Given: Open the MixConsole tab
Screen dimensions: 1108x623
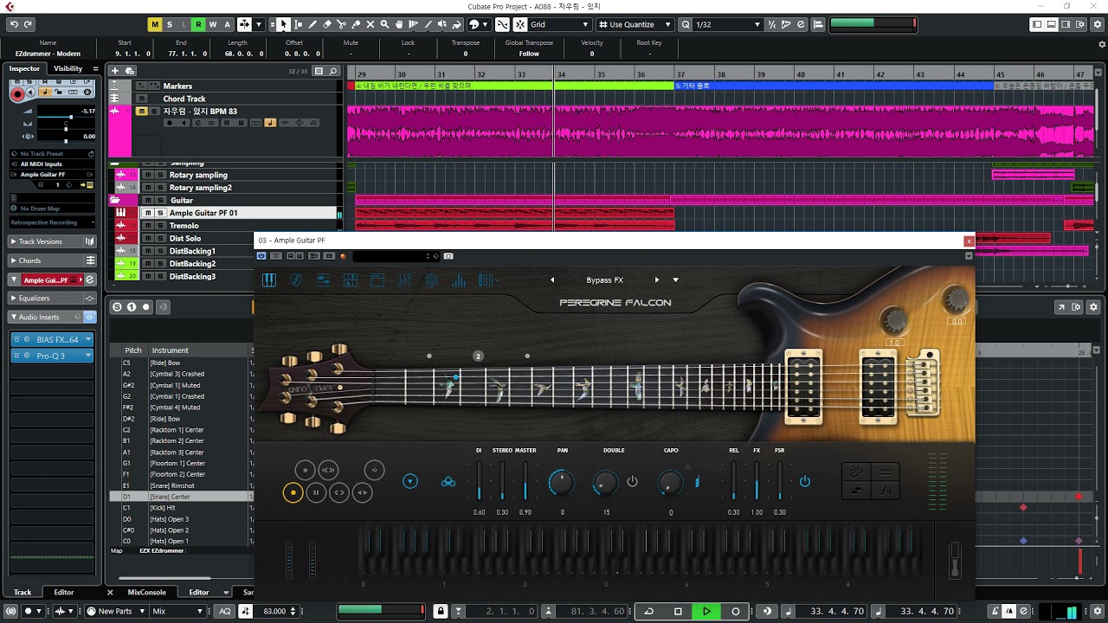Looking at the screenshot, I should pos(146,593).
